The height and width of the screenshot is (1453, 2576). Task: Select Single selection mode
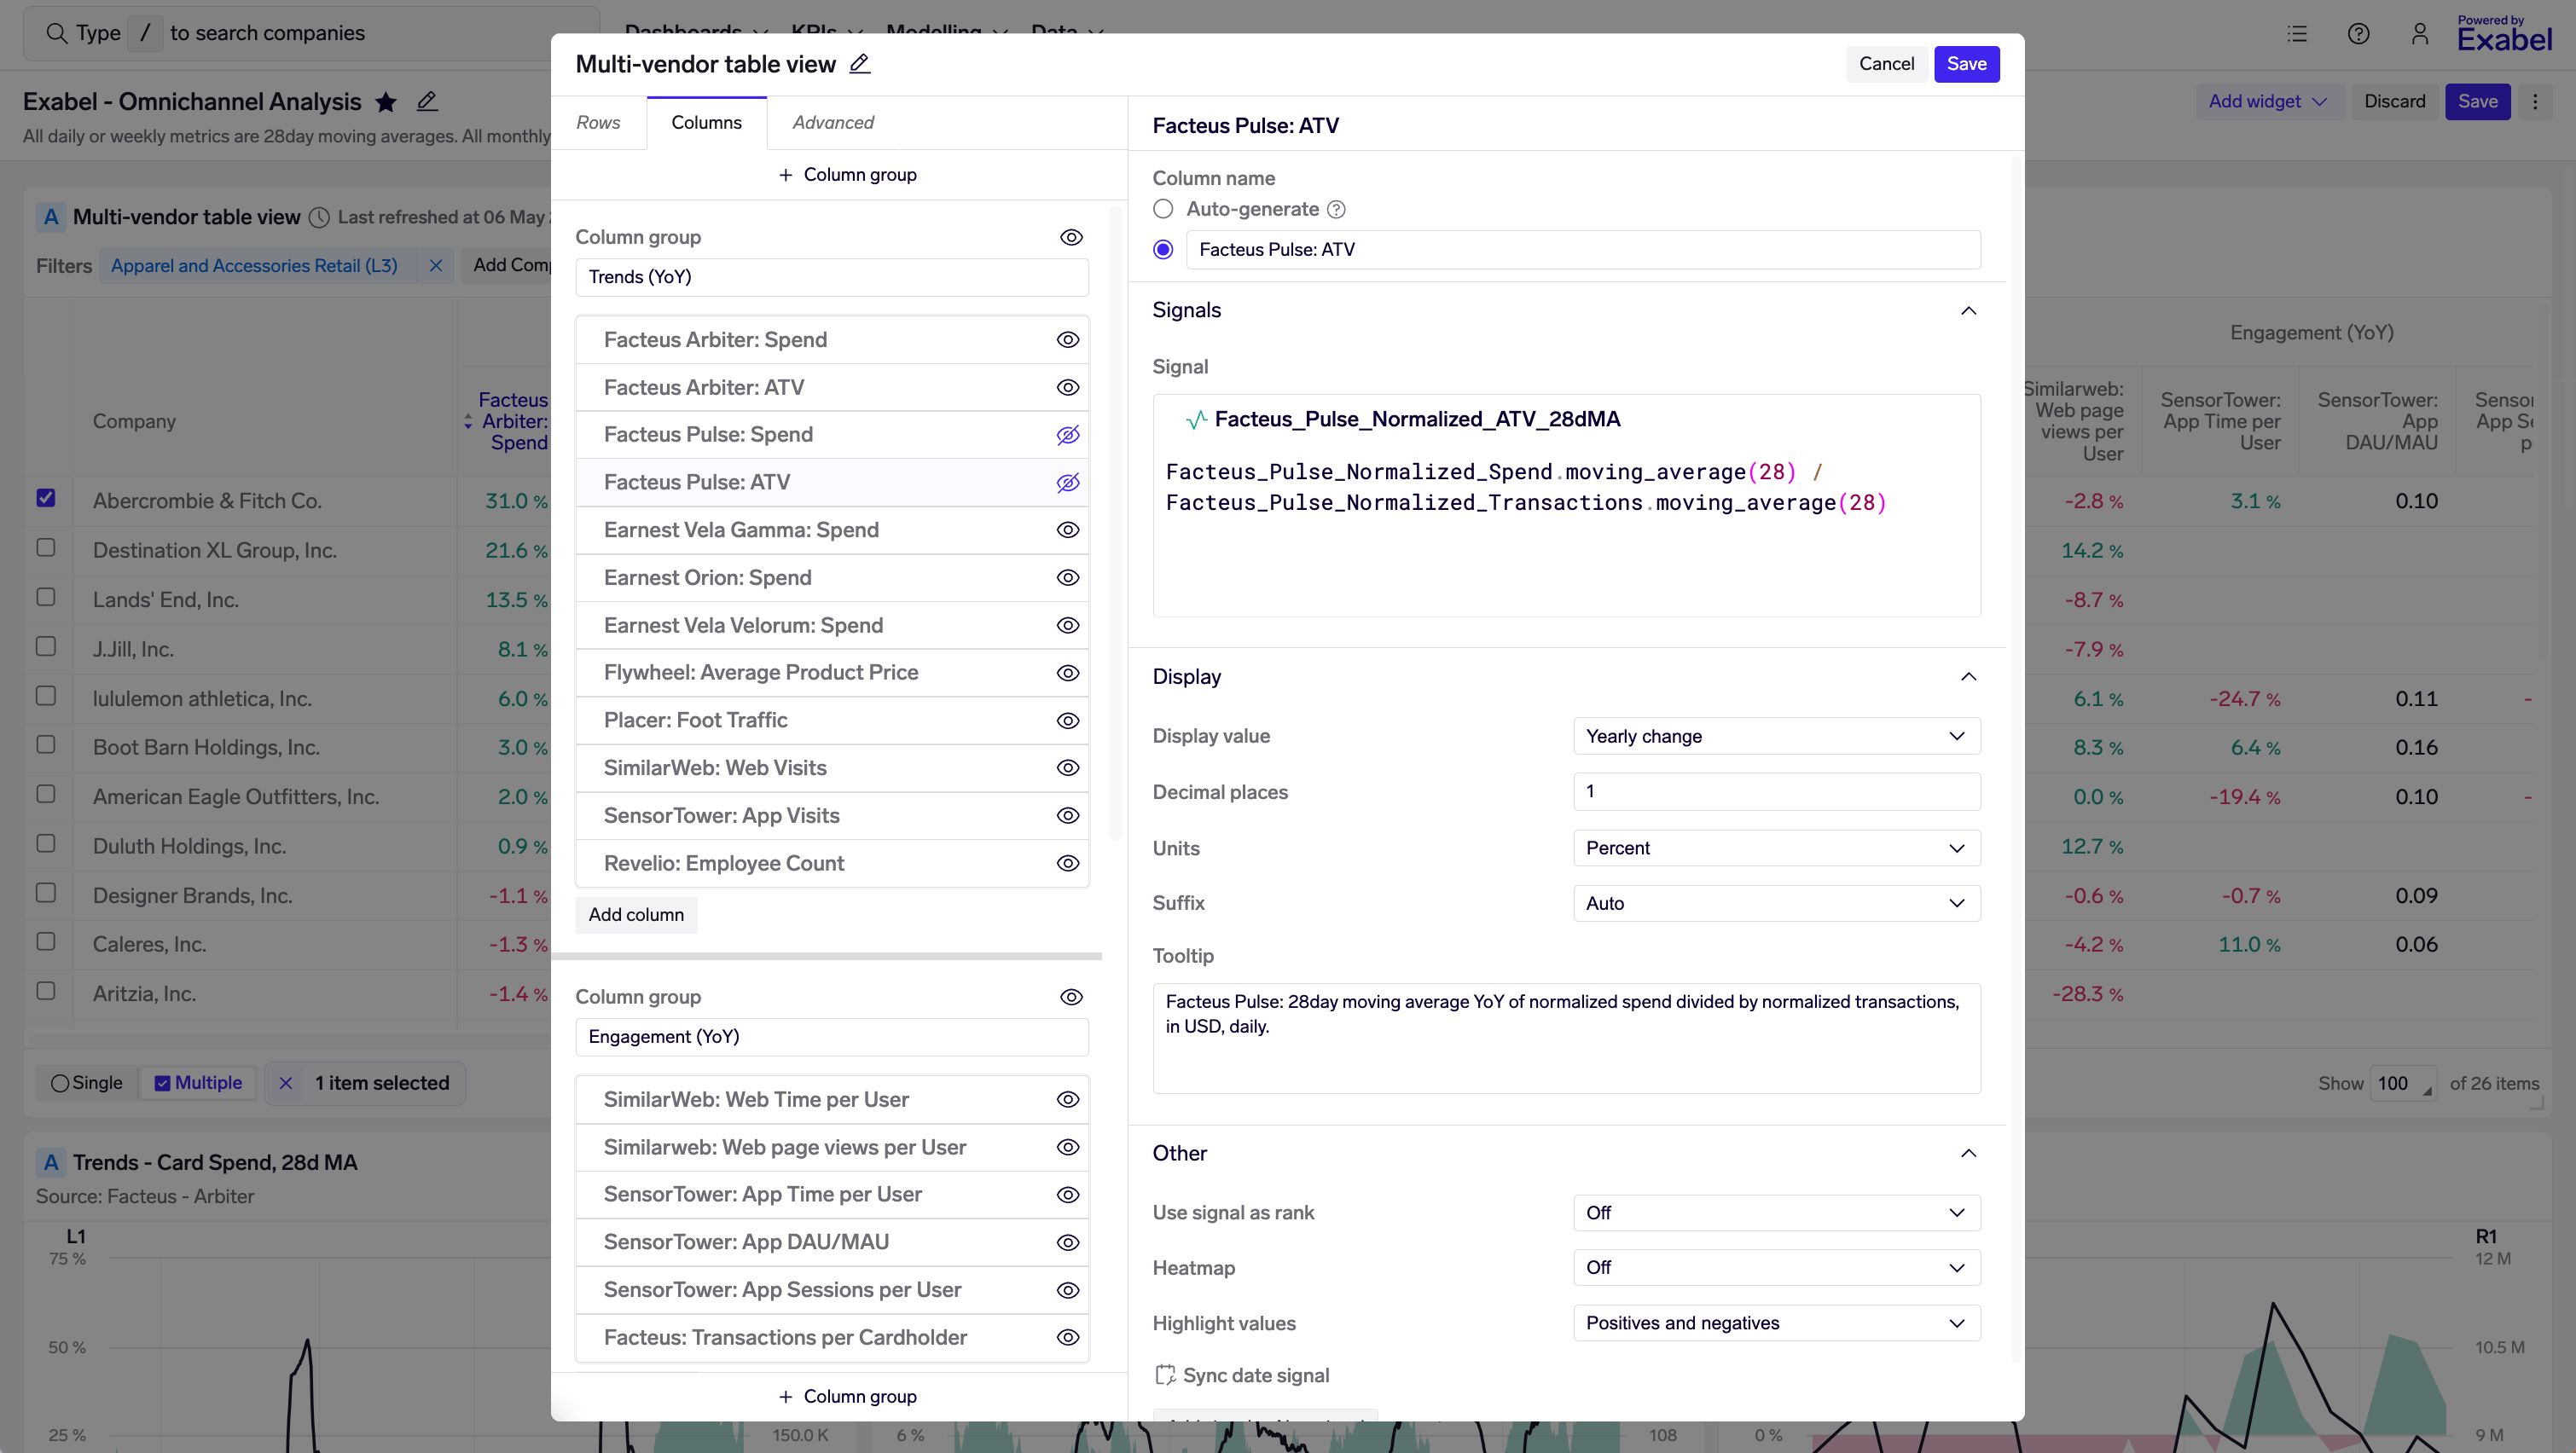point(87,1083)
